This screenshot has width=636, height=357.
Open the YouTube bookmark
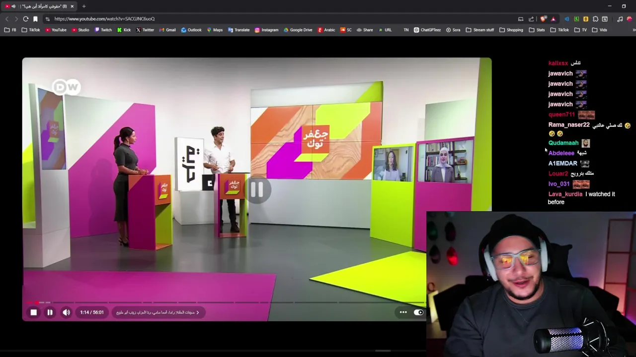click(x=56, y=30)
